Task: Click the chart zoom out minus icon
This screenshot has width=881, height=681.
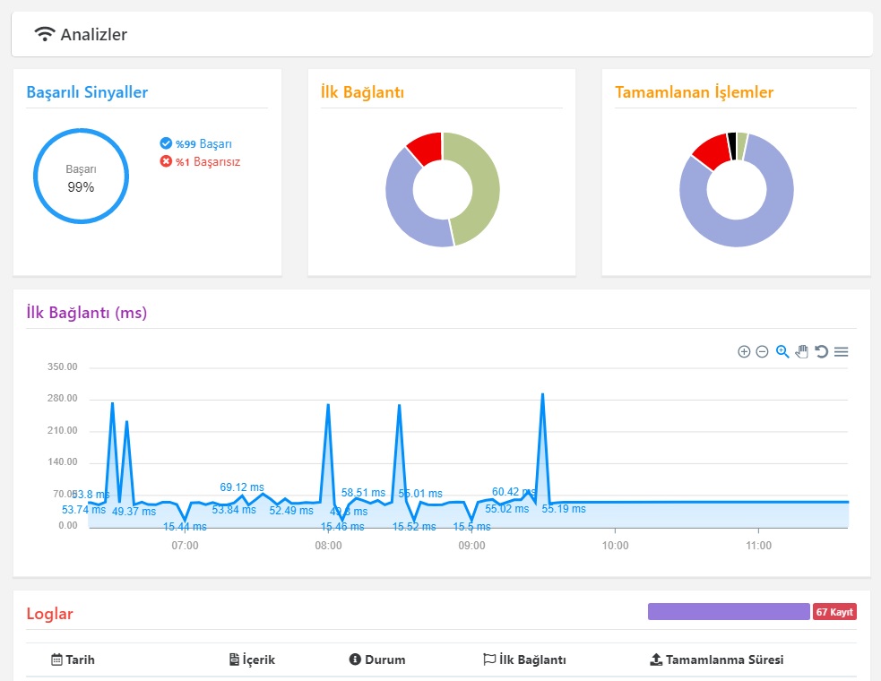Action: pos(762,352)
